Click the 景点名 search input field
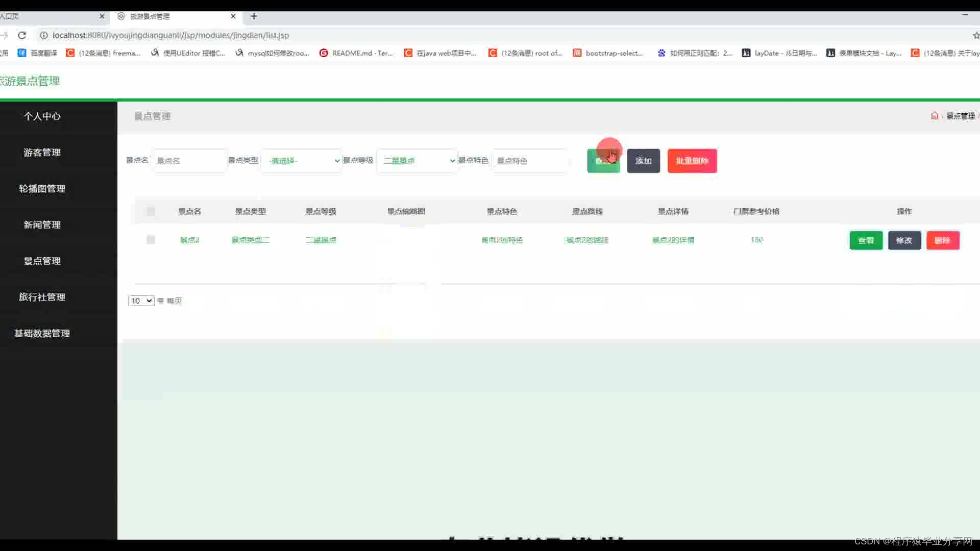This screenshot has height=551, width=980. [189, 161]
